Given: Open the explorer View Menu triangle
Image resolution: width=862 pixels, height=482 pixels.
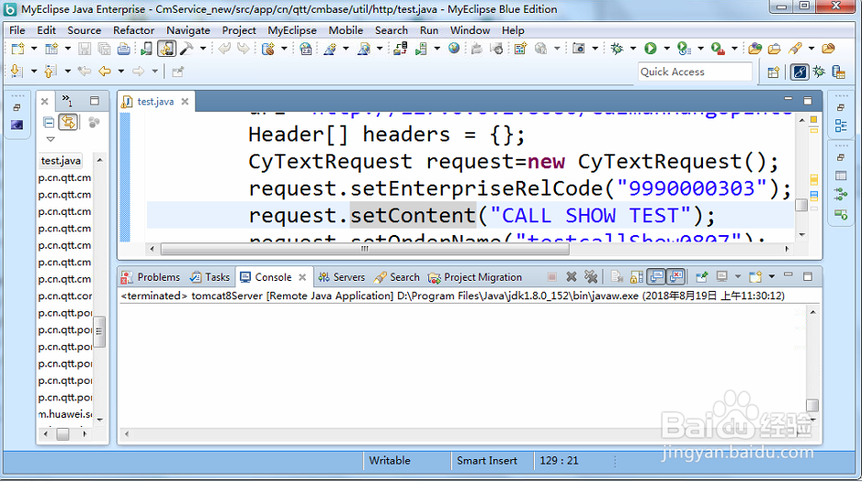Looking at the screenshot, I should [x=51, y=139].
